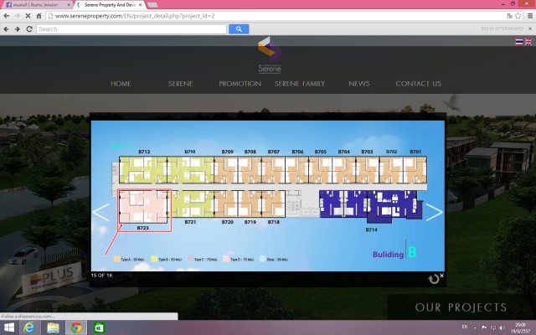536x335 pixels.
Task: Click the floor plan image in lightbox
Action: tap(268, 196)
